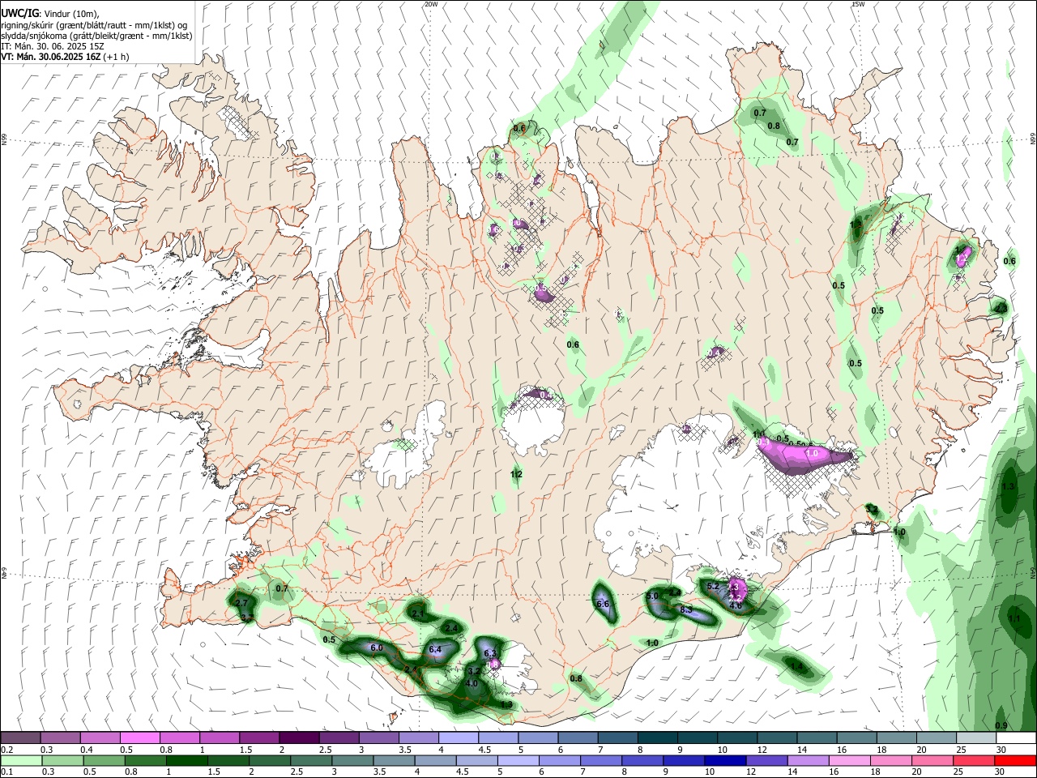Click the 2.7 rainfall value on the Reykjanes peninsula
Viewport: 1037px width, 778px height.
click(241, 603)
